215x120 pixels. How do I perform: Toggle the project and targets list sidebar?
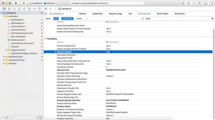click(46, 14)
